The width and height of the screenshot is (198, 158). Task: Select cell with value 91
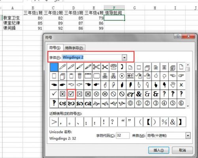coord(33,28)
